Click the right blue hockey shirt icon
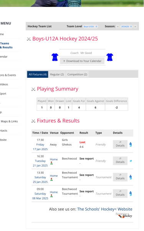Viewport: 144px width, 231px height. click(110, 57)
